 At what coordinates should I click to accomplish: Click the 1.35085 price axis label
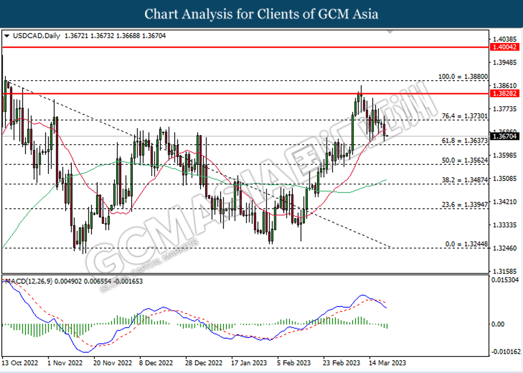(x=505, y=179)
